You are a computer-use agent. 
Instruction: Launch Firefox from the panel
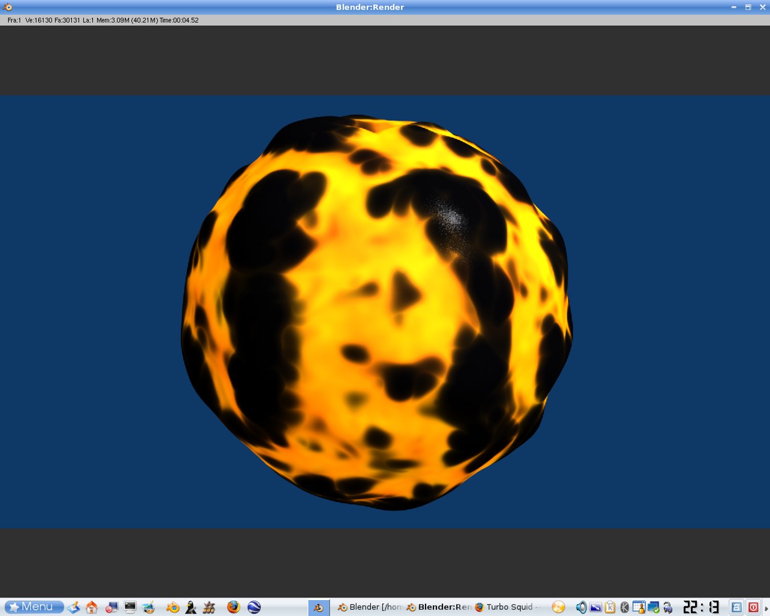point(233,607)
